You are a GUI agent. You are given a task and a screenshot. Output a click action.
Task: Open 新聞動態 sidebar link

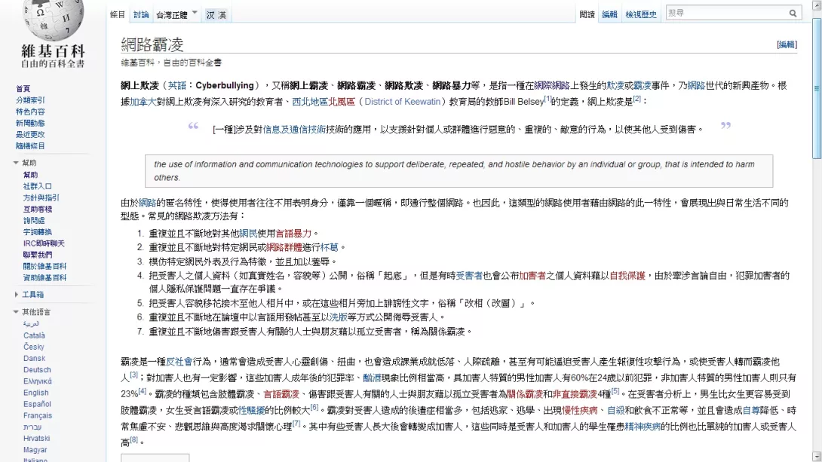30,123
